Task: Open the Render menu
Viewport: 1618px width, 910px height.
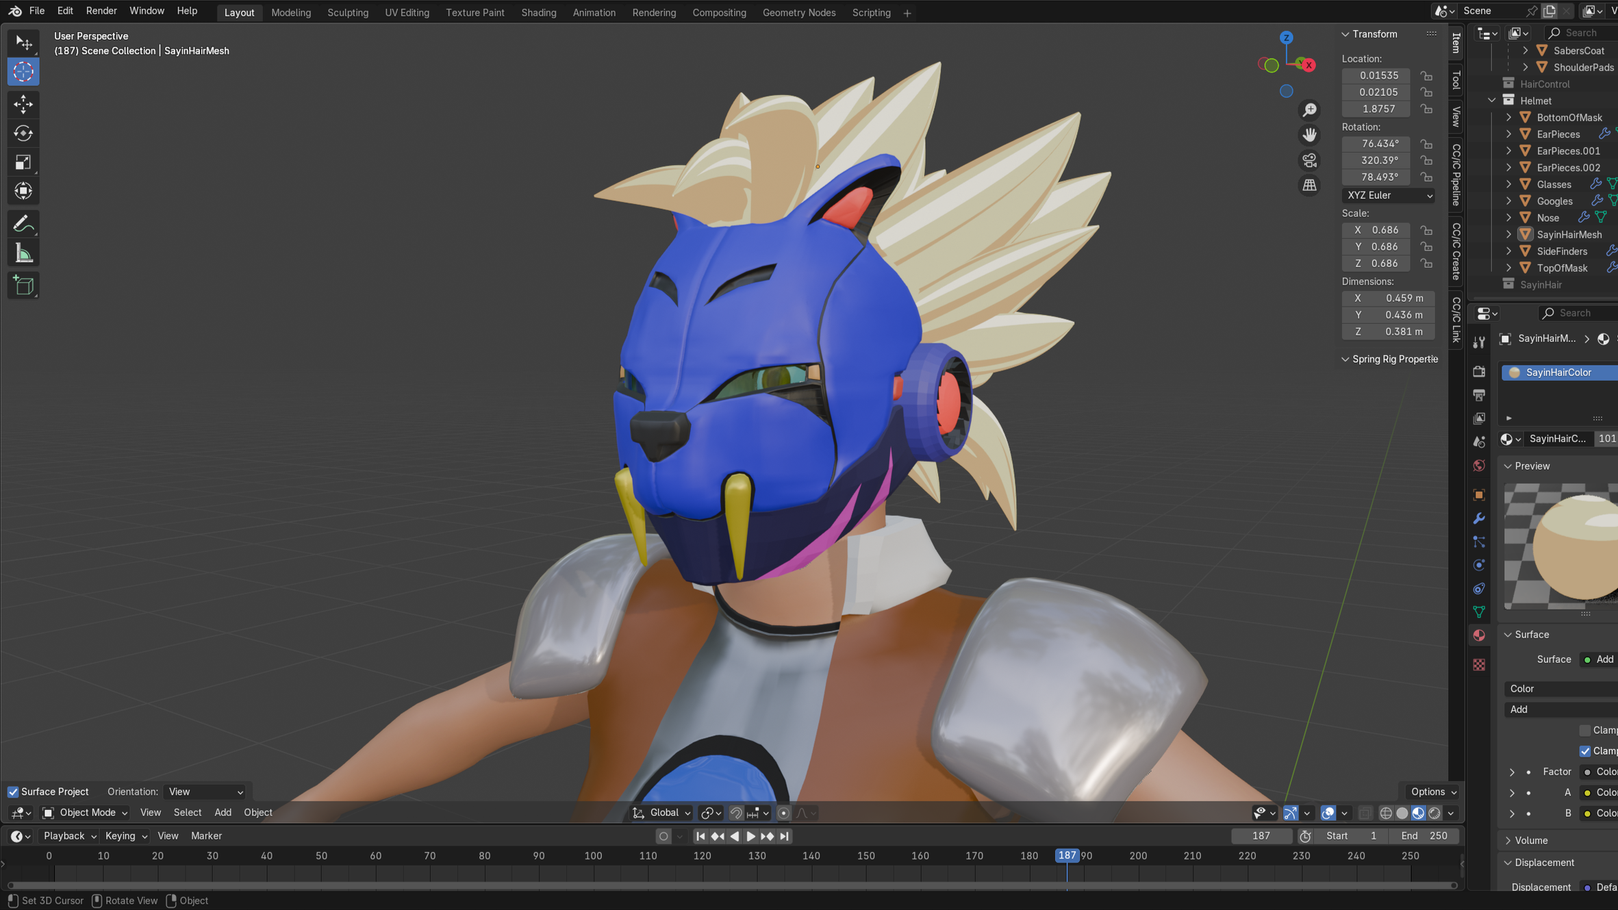Action: 101,11
